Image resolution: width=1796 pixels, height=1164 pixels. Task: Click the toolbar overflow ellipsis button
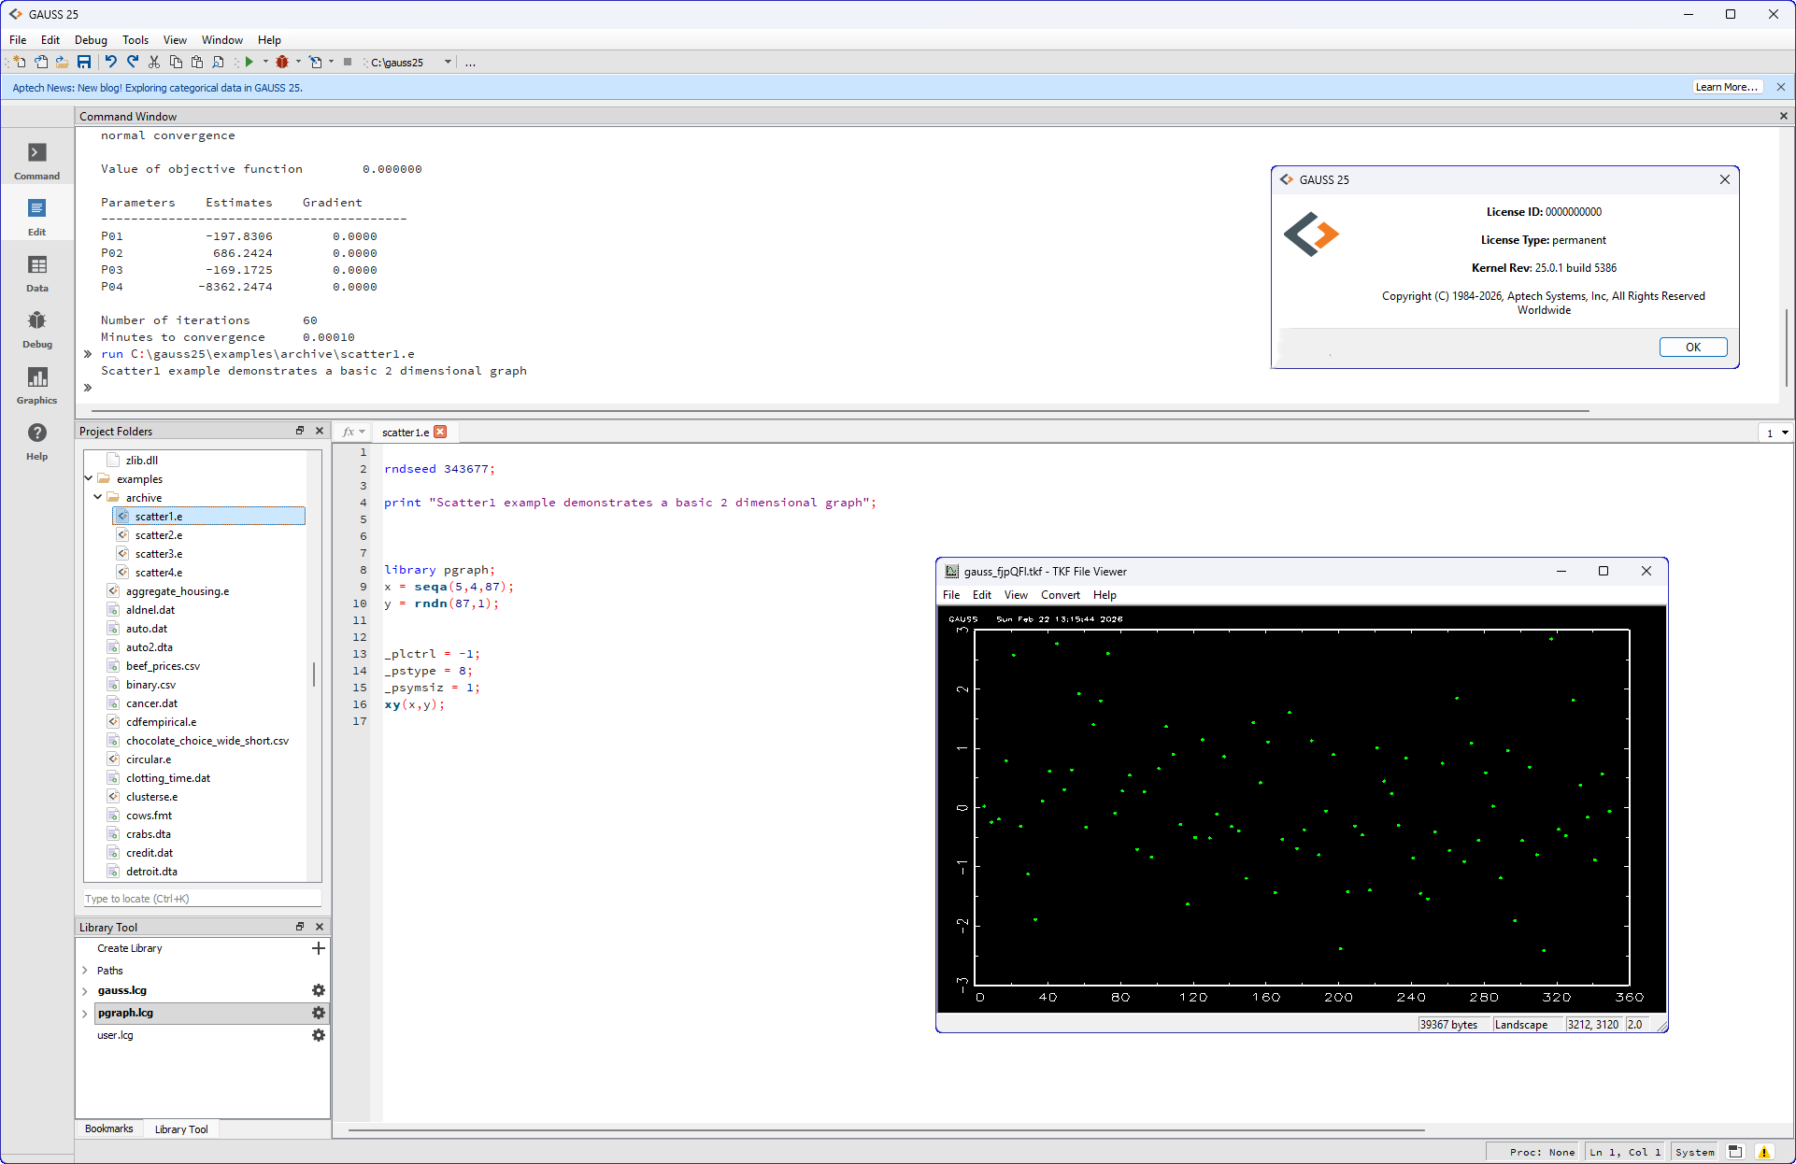pyautogui.click(x=470, y=63)
